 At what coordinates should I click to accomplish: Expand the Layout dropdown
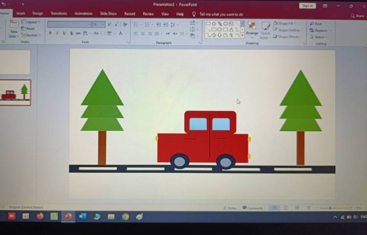30,22
